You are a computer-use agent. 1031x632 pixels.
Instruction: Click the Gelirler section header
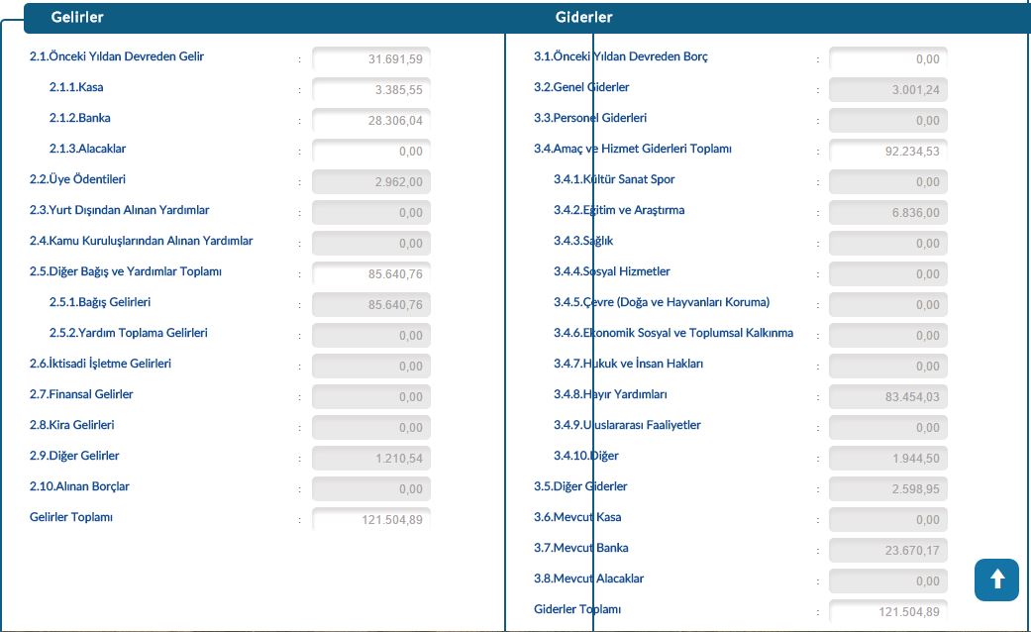coord(77,18)
